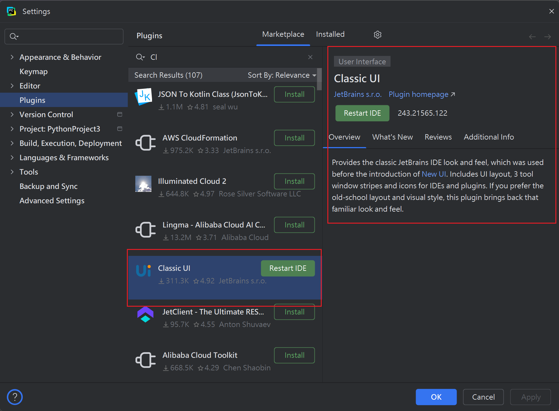Open the Additional Info tab

click(x=489, y=137)
